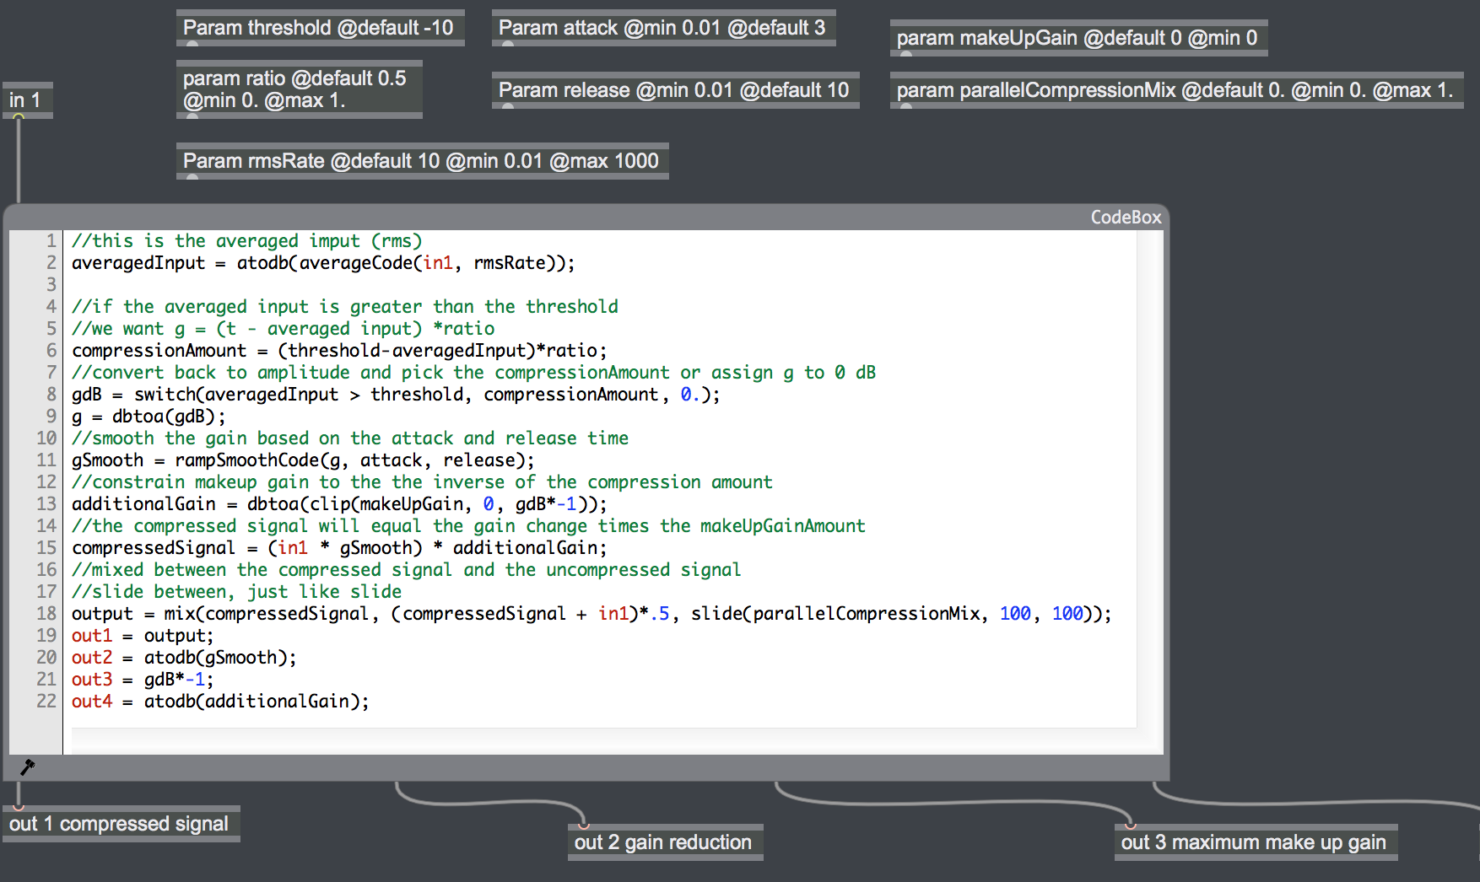Click the out4 = atodb(additionalGain) line

tap(220, 702)
